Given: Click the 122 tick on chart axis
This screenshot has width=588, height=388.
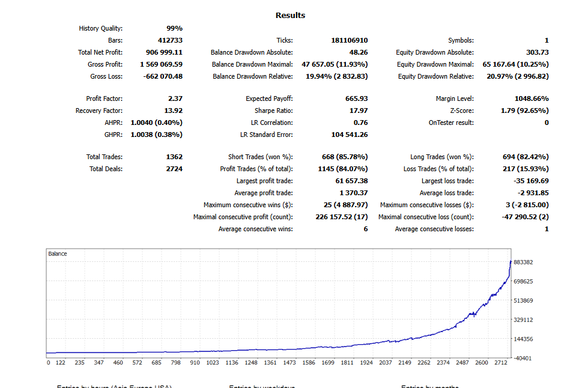Looking at the screenshot, I should pyautogui.click(x=61, y=363).
